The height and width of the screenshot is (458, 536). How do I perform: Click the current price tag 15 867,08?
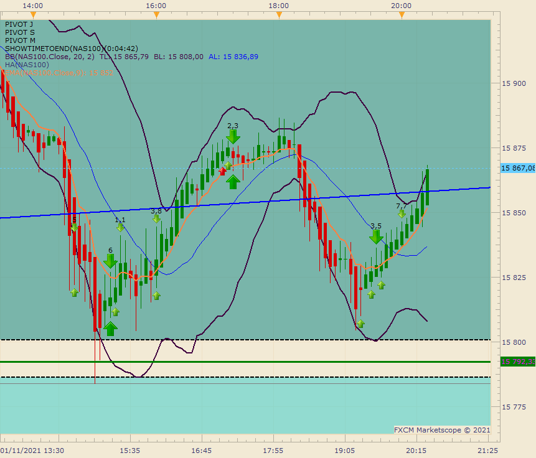(518, 168)
